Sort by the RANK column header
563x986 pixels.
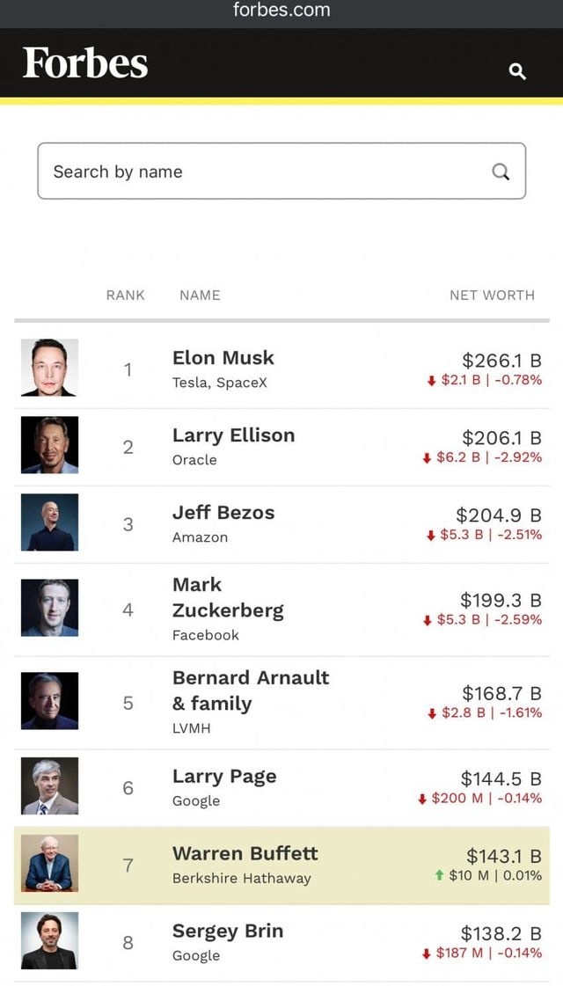(125, 296)
